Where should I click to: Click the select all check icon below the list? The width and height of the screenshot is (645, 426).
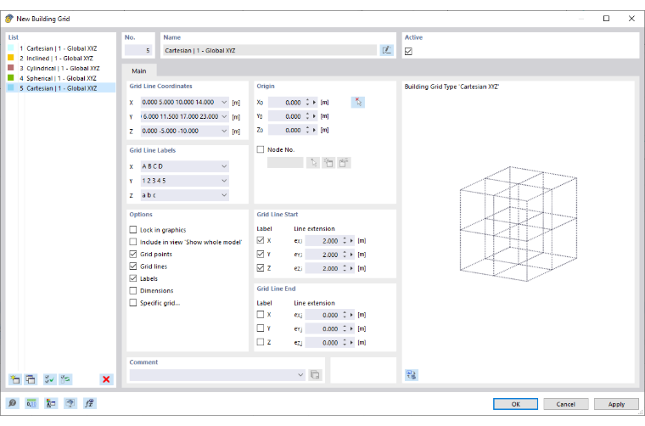(50, 379)
